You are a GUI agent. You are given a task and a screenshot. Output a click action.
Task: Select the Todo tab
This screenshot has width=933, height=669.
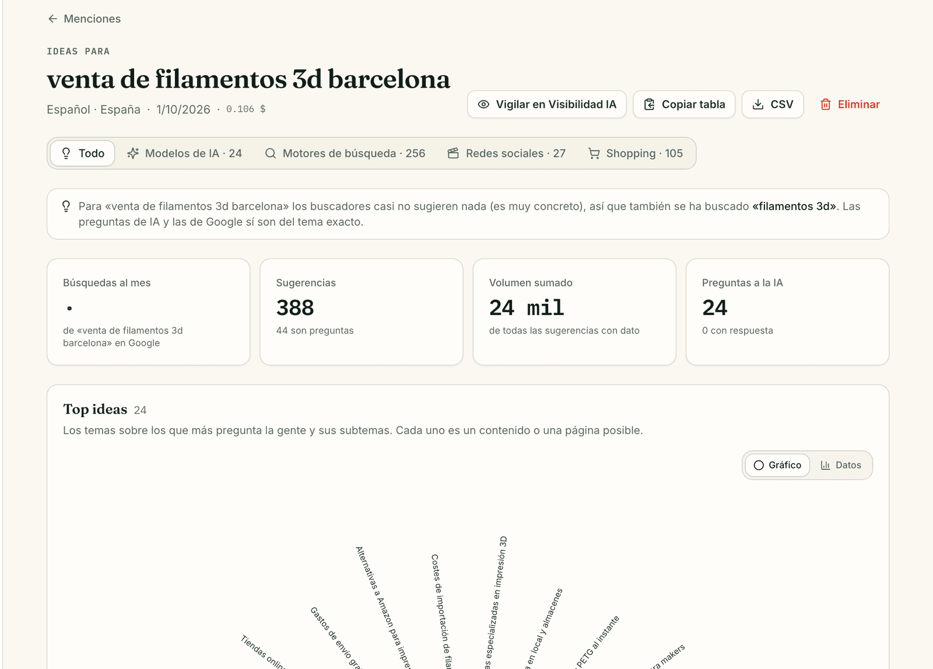(83, 153)
